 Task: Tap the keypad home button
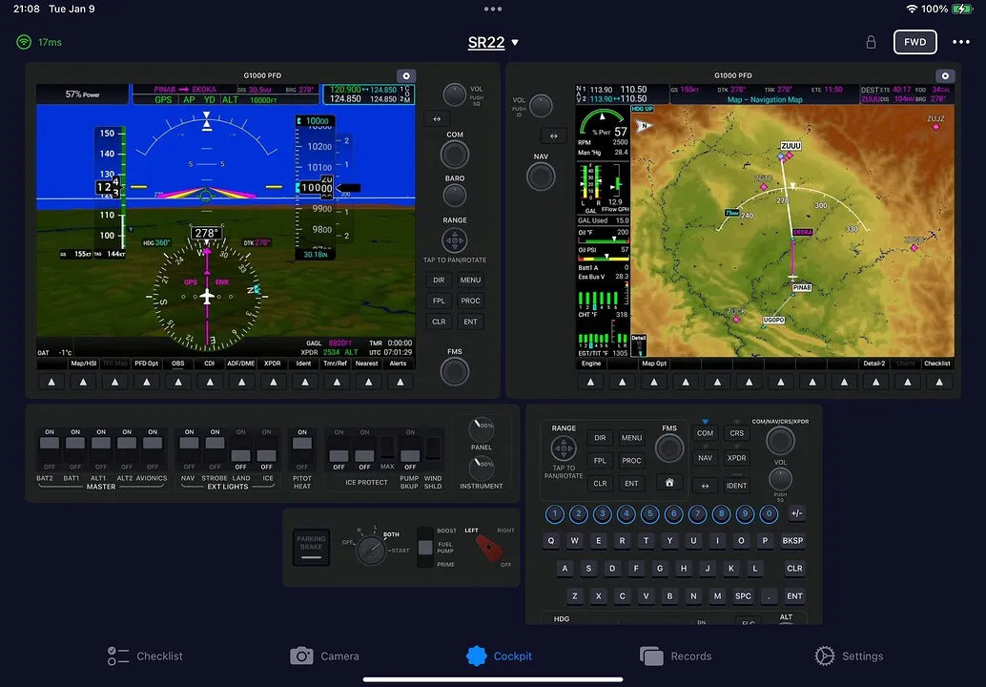(x=669, y=483)
